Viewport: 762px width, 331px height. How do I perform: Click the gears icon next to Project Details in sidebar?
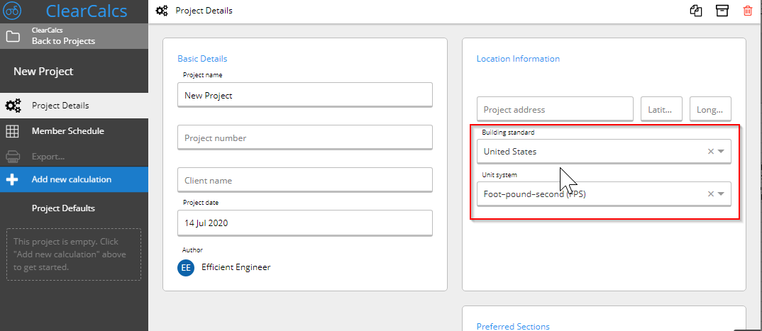coord(13,106)
